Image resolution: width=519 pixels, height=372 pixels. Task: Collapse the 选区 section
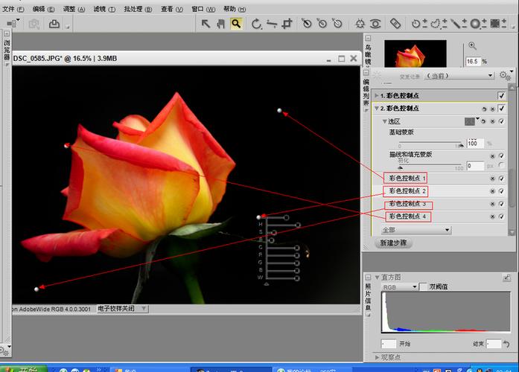pos(385,122)
